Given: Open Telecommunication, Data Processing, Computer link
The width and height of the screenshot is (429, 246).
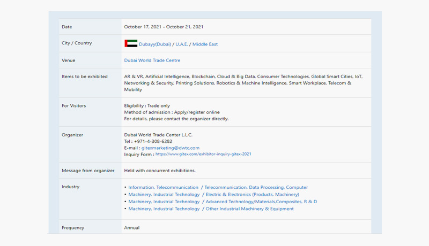Looking at the screenshot, I should pos(256,188).
